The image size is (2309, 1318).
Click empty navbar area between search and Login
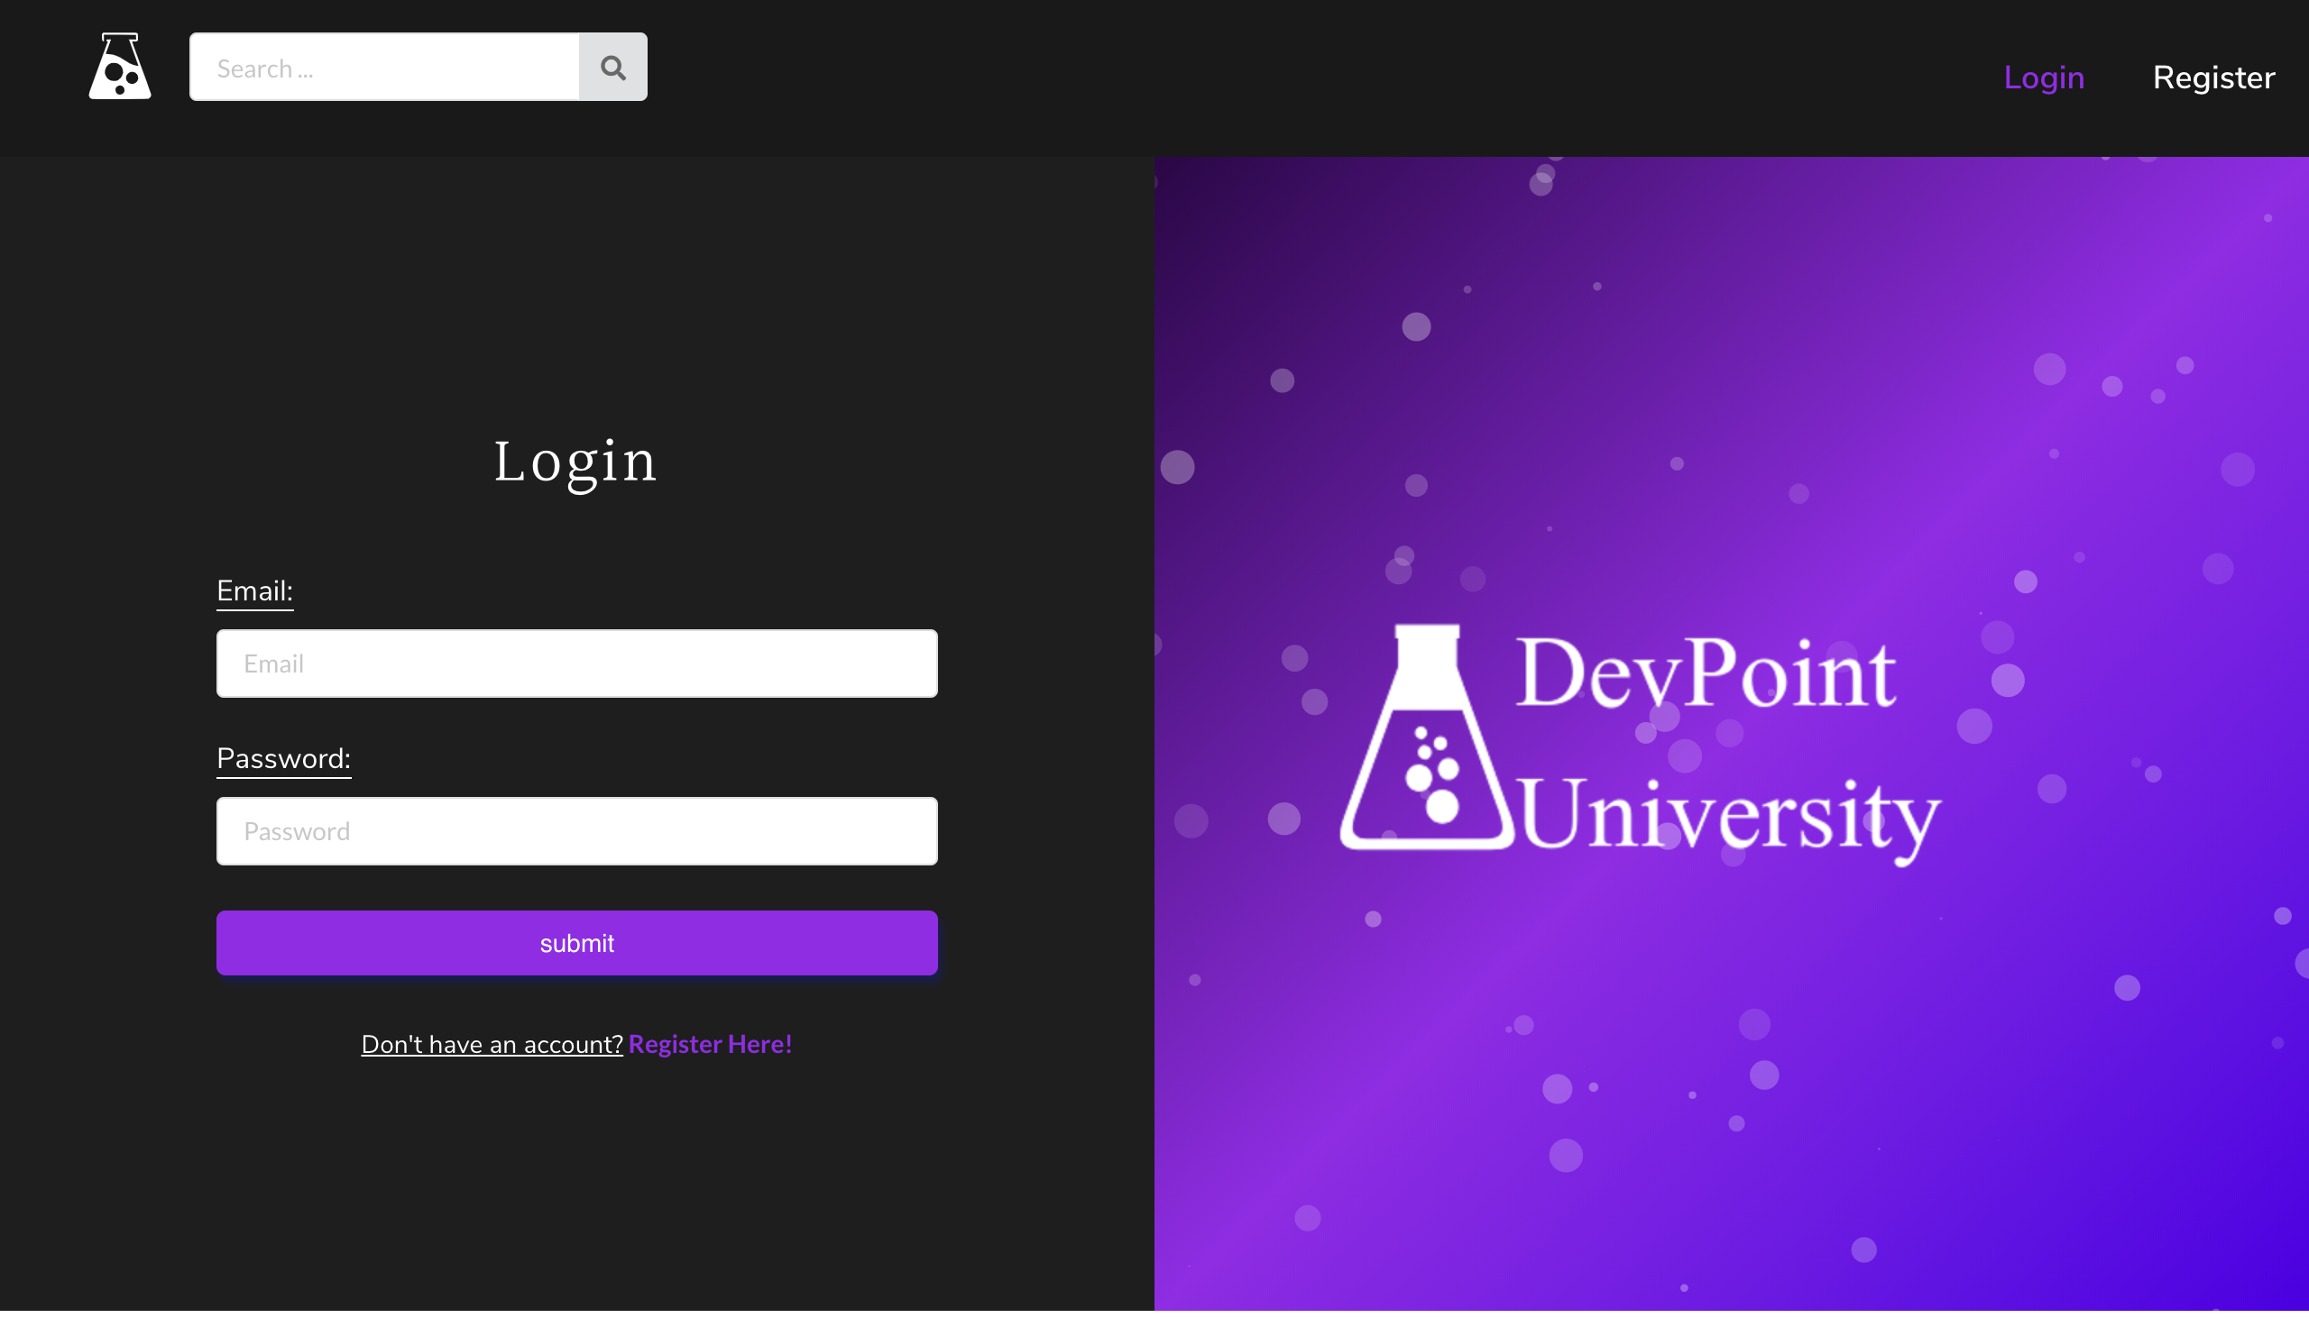coord(1313,78)
